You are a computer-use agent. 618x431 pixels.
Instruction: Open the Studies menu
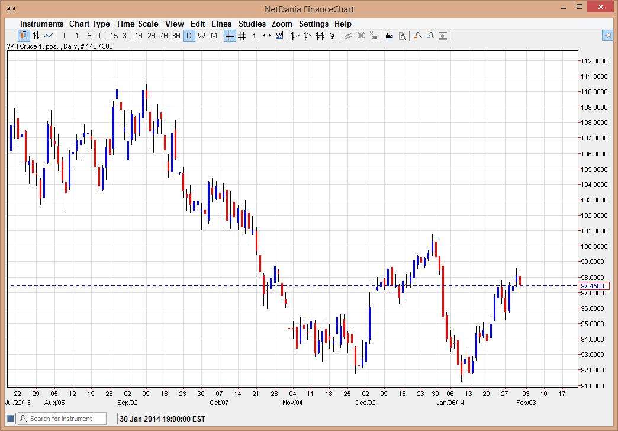pos(252,24)
